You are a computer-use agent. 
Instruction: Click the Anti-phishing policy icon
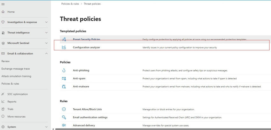[64, 70]
